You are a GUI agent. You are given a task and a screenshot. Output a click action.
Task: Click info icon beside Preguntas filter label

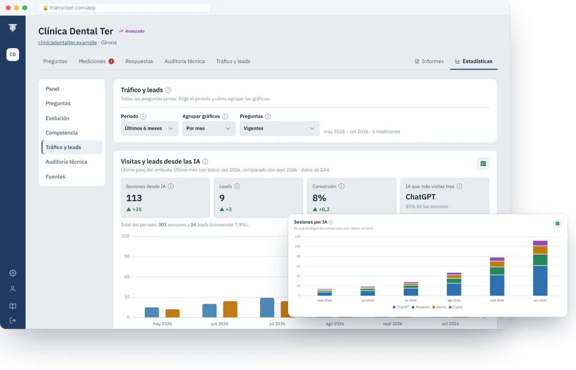coord(268,117)
